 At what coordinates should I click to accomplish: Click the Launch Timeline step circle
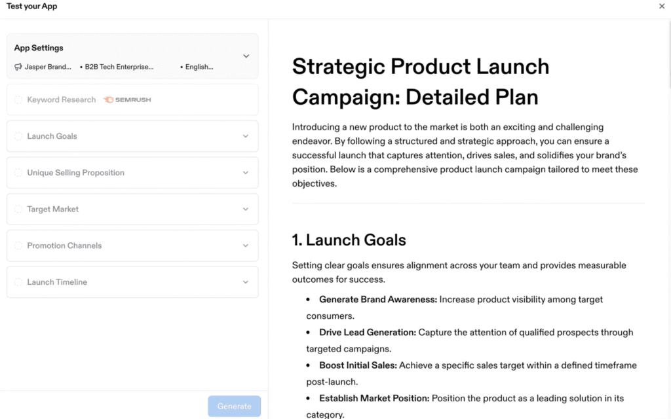tap(18, 282)
